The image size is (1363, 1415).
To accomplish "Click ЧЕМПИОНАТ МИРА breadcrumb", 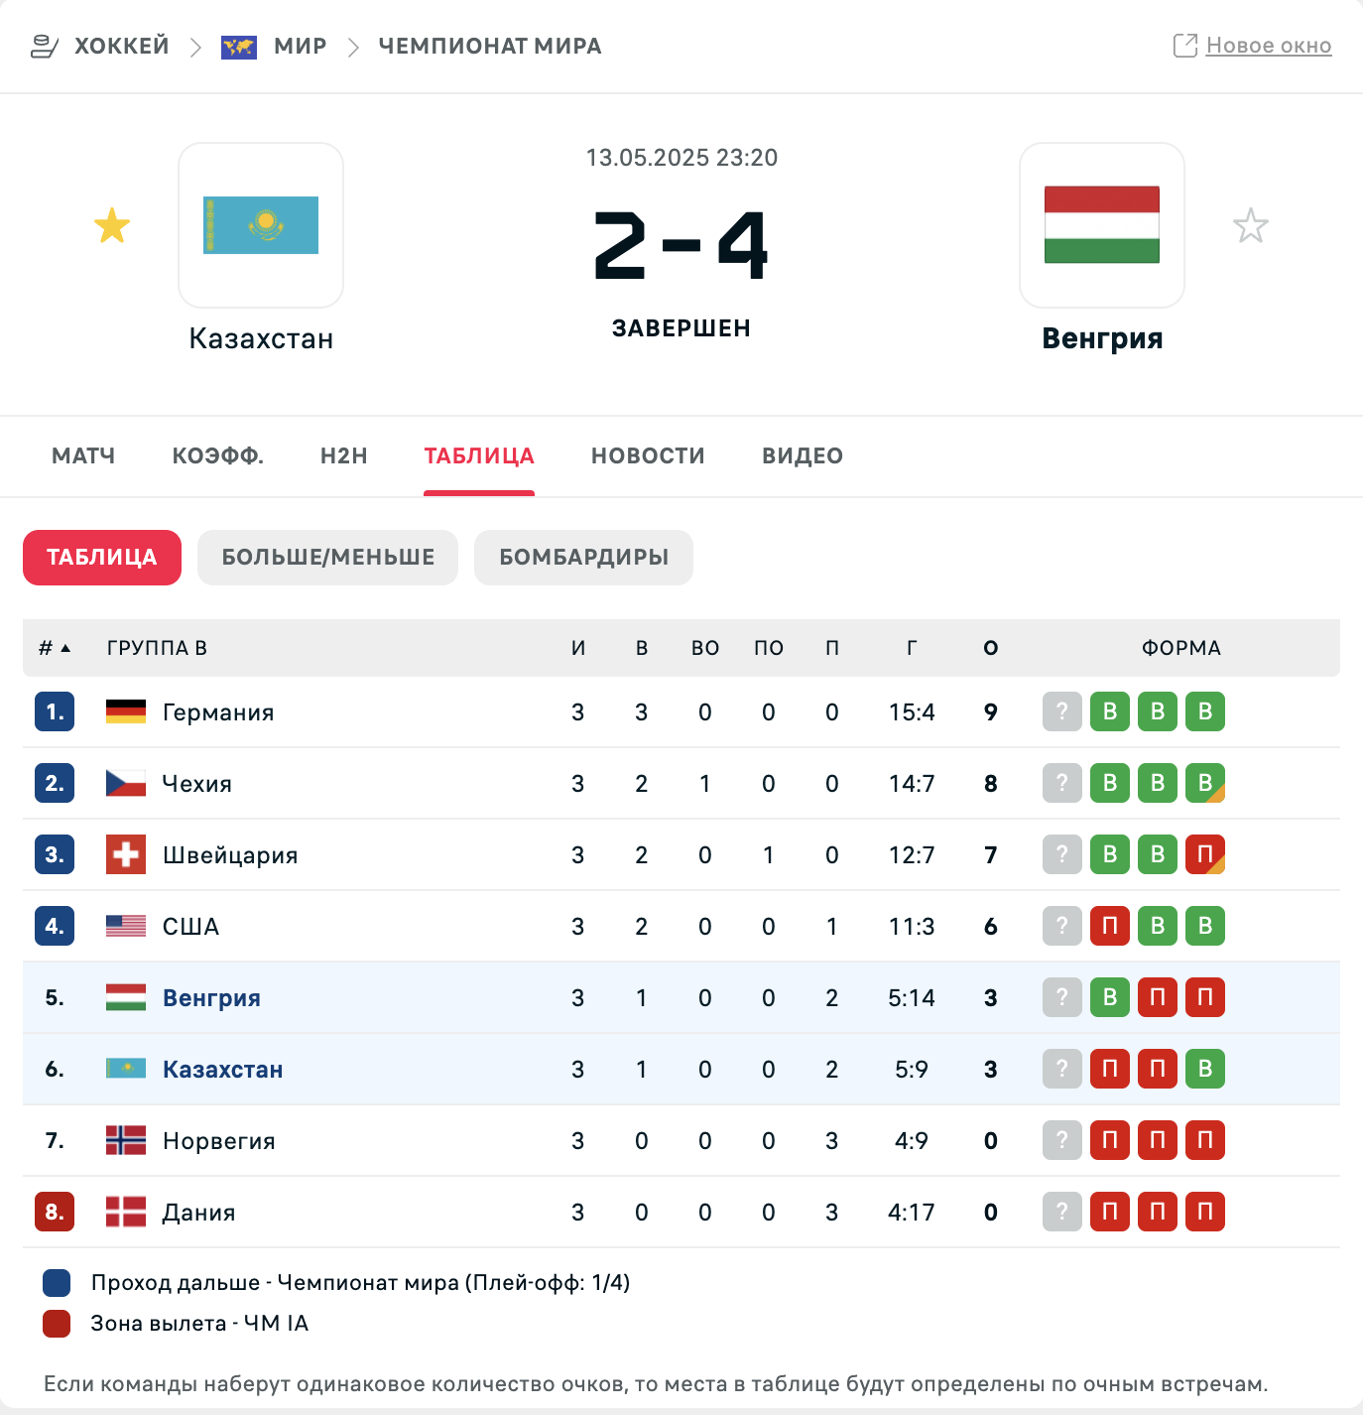I will point(490,47).
